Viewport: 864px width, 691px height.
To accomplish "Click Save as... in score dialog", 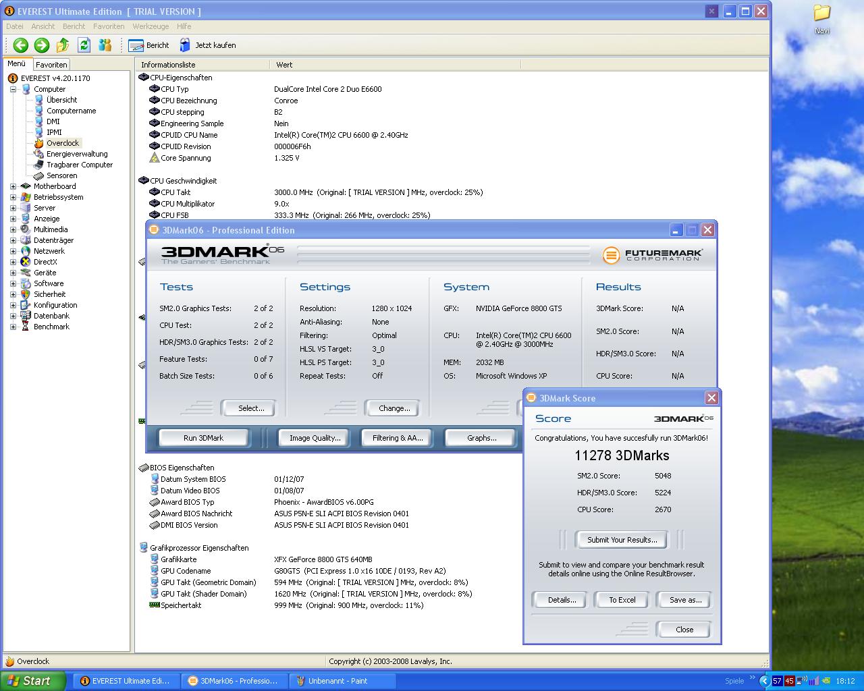I will click(685, 600).
